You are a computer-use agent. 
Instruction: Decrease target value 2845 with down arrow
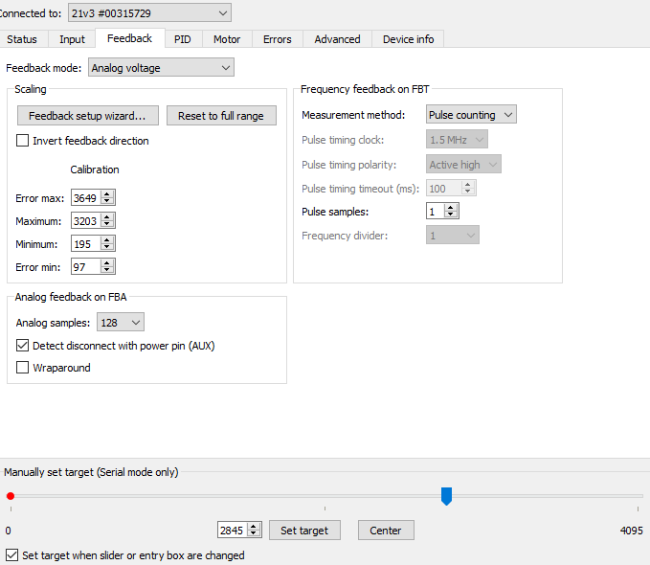(254, 533)
